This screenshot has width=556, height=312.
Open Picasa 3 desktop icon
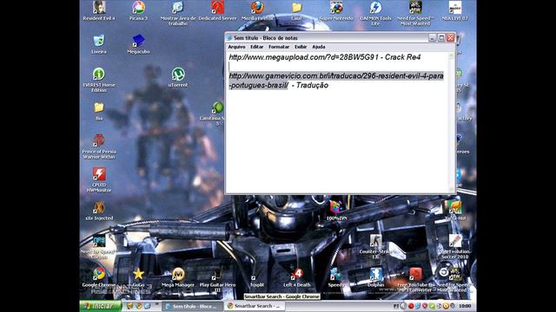pos(138,10)
